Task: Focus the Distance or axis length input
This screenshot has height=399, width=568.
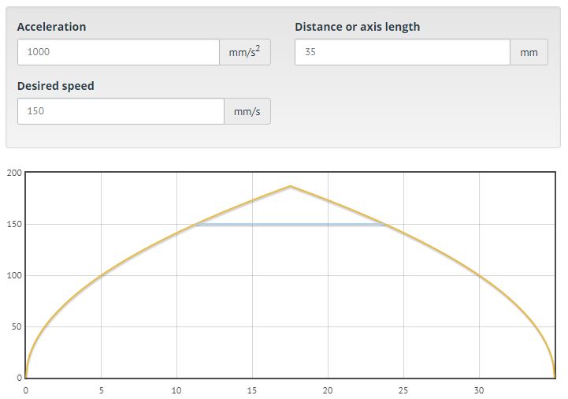Action: tap(402, 52)
